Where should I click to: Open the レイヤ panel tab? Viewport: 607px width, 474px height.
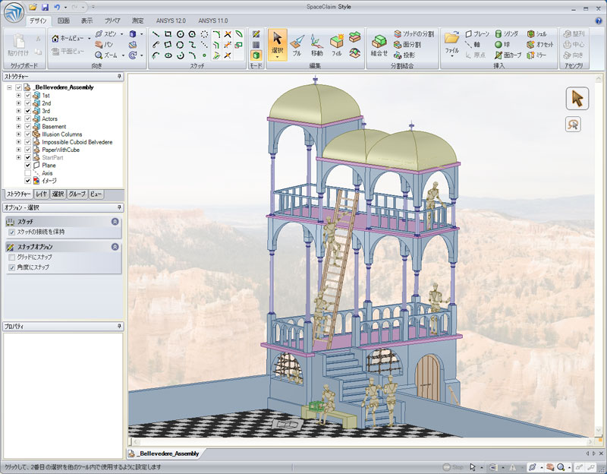[x=42, y=194]
